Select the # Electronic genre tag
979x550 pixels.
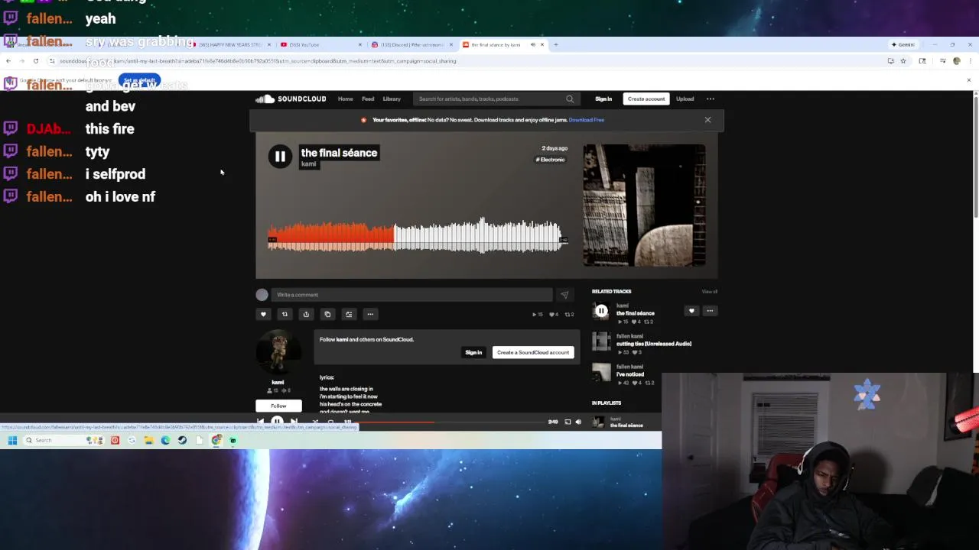pyautogui.click(x=551, y=160)
